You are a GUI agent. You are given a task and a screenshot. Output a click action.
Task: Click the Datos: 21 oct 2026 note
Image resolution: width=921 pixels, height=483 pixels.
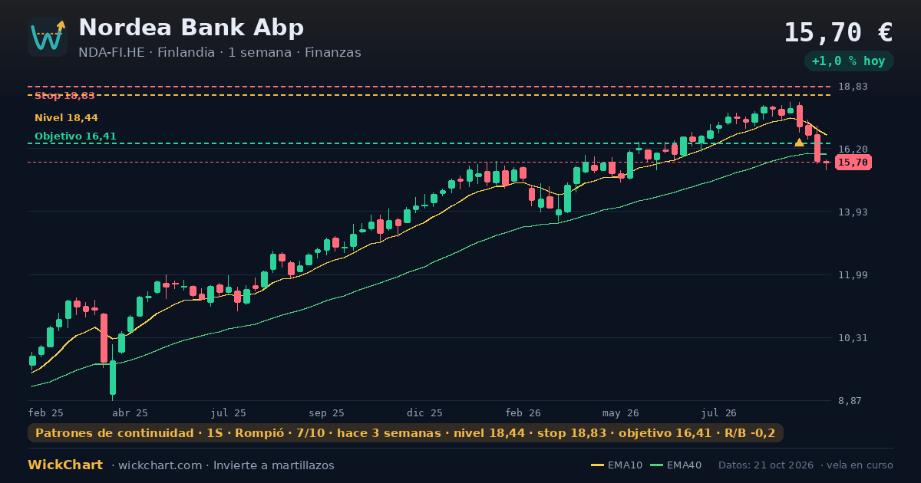pos(767,465)
